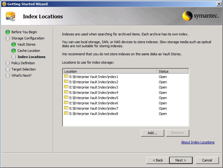Sort by the Location column header
This screenshot has height=168, width=223.
click(x=110, y=71)
